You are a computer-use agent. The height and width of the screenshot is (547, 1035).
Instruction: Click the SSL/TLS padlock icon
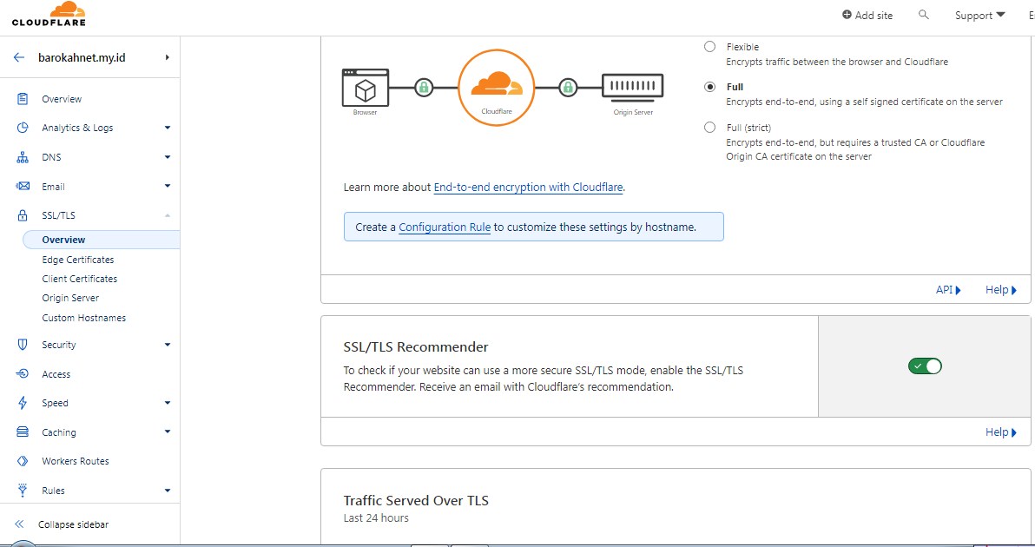(23, 215)
